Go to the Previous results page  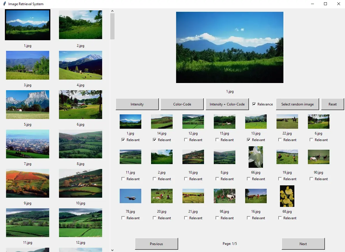[x=156, y=244]
